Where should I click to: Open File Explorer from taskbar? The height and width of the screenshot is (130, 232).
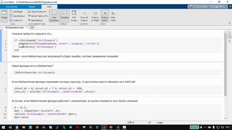24,127
